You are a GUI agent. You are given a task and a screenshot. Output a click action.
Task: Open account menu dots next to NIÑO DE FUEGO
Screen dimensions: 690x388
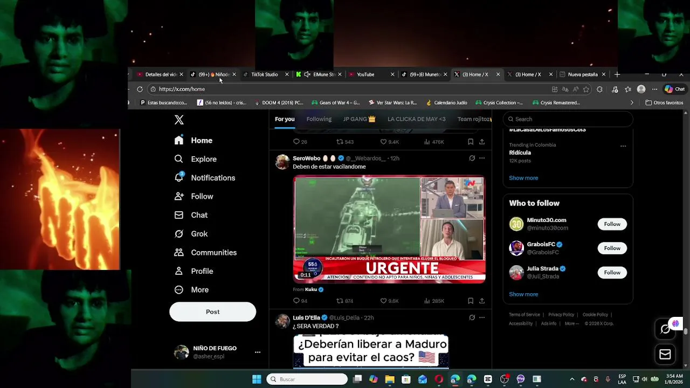point(258,352)
